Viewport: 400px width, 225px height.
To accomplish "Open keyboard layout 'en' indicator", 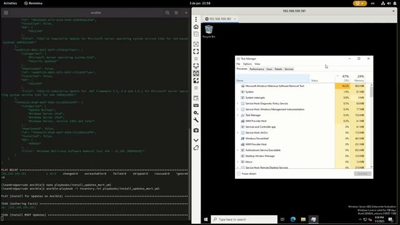I will click(372, 3).
